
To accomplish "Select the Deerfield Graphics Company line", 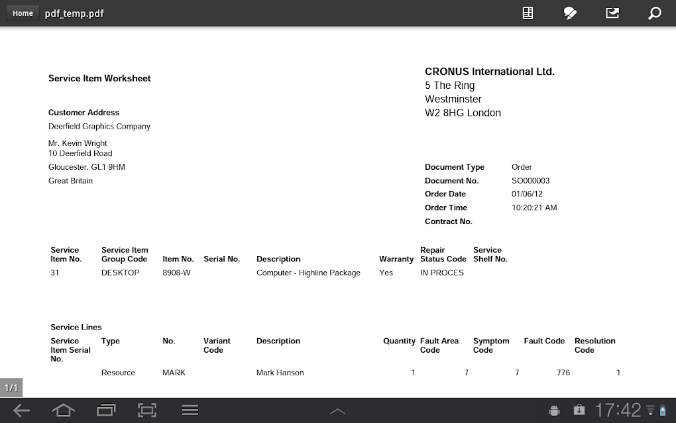I will coord(99,127).
